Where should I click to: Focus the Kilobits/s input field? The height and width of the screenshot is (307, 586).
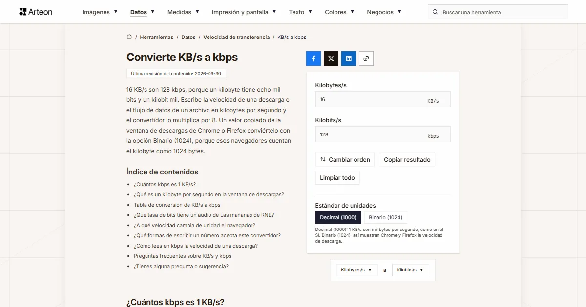[x=383, y=134]
